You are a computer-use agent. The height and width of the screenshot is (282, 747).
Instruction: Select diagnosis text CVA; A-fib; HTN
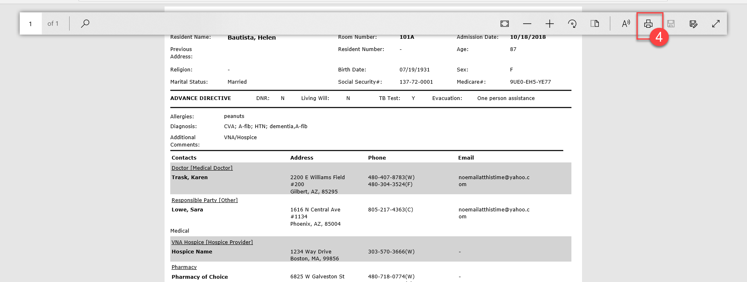click(x=245, y=126)
